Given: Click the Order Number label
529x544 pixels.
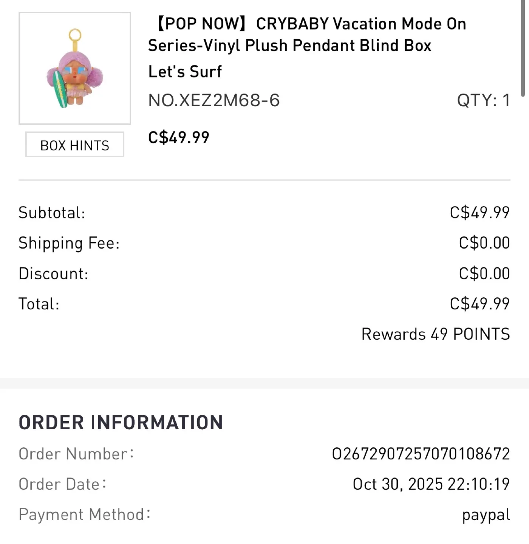Looking at the screenshot, I should pos(76,453).
